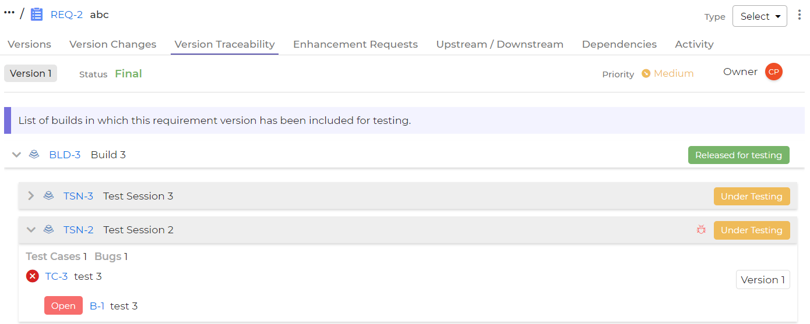Click the failed status icon beside TC-3
This screenshot has width=810, height=324.
coord(33,276)
